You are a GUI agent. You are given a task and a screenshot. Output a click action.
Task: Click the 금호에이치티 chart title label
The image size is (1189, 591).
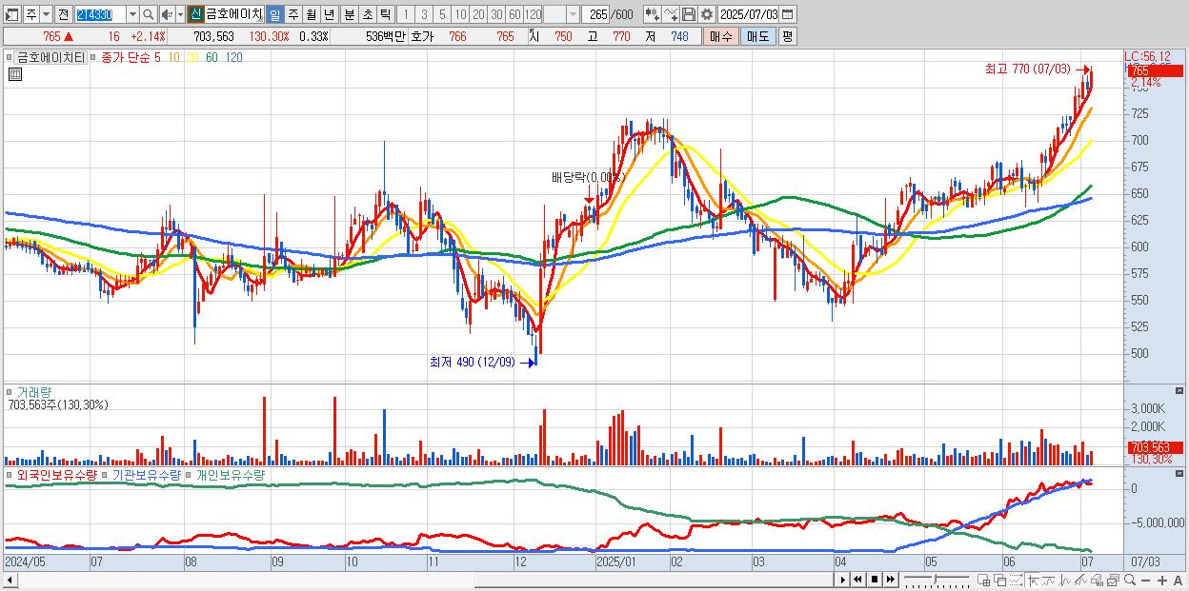pyautogui.click(x=51, y=57)
